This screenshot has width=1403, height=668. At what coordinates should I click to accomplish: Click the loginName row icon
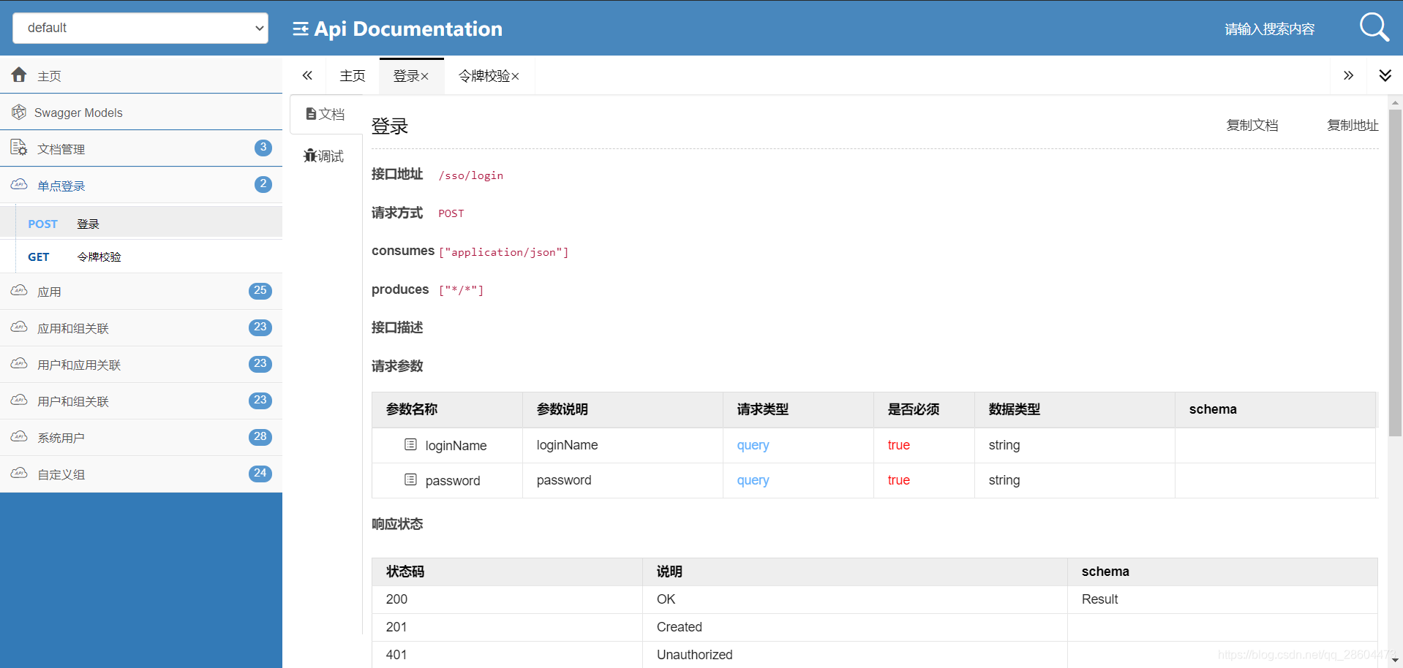coord(410,444)
